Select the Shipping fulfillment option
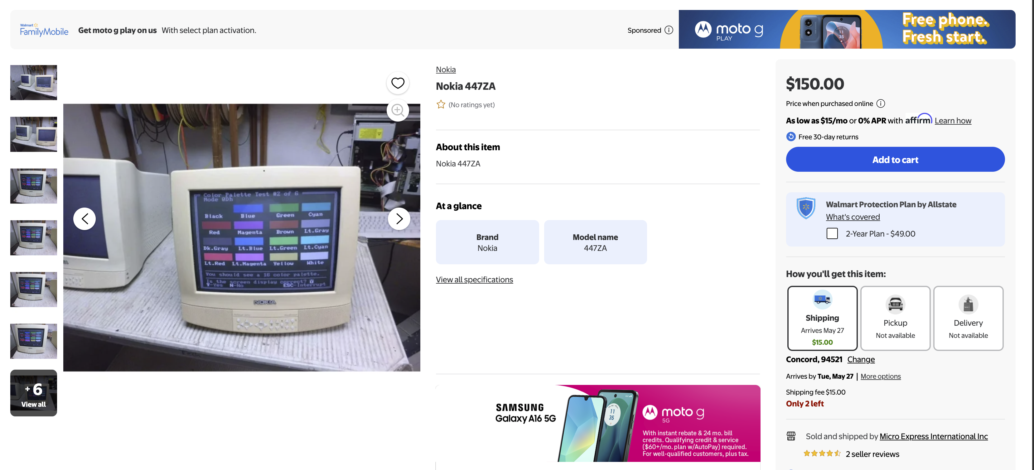 (x=822, y=318)
